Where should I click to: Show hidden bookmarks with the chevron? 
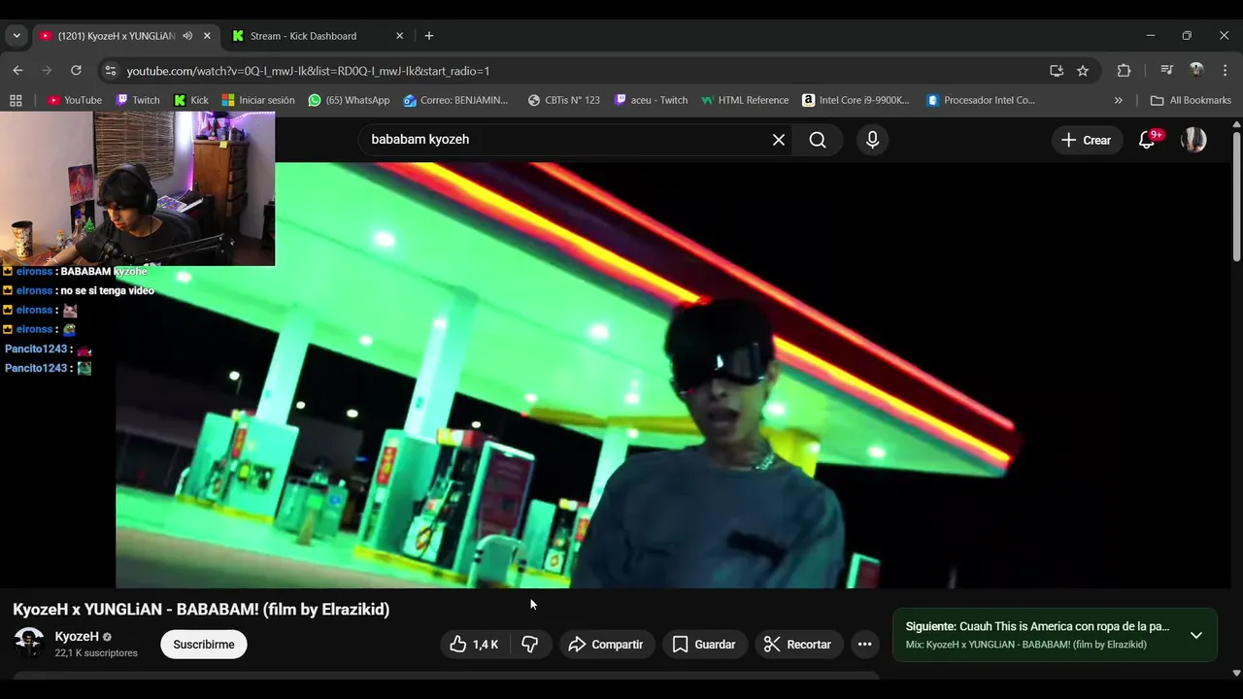(x=1118, y=100)
